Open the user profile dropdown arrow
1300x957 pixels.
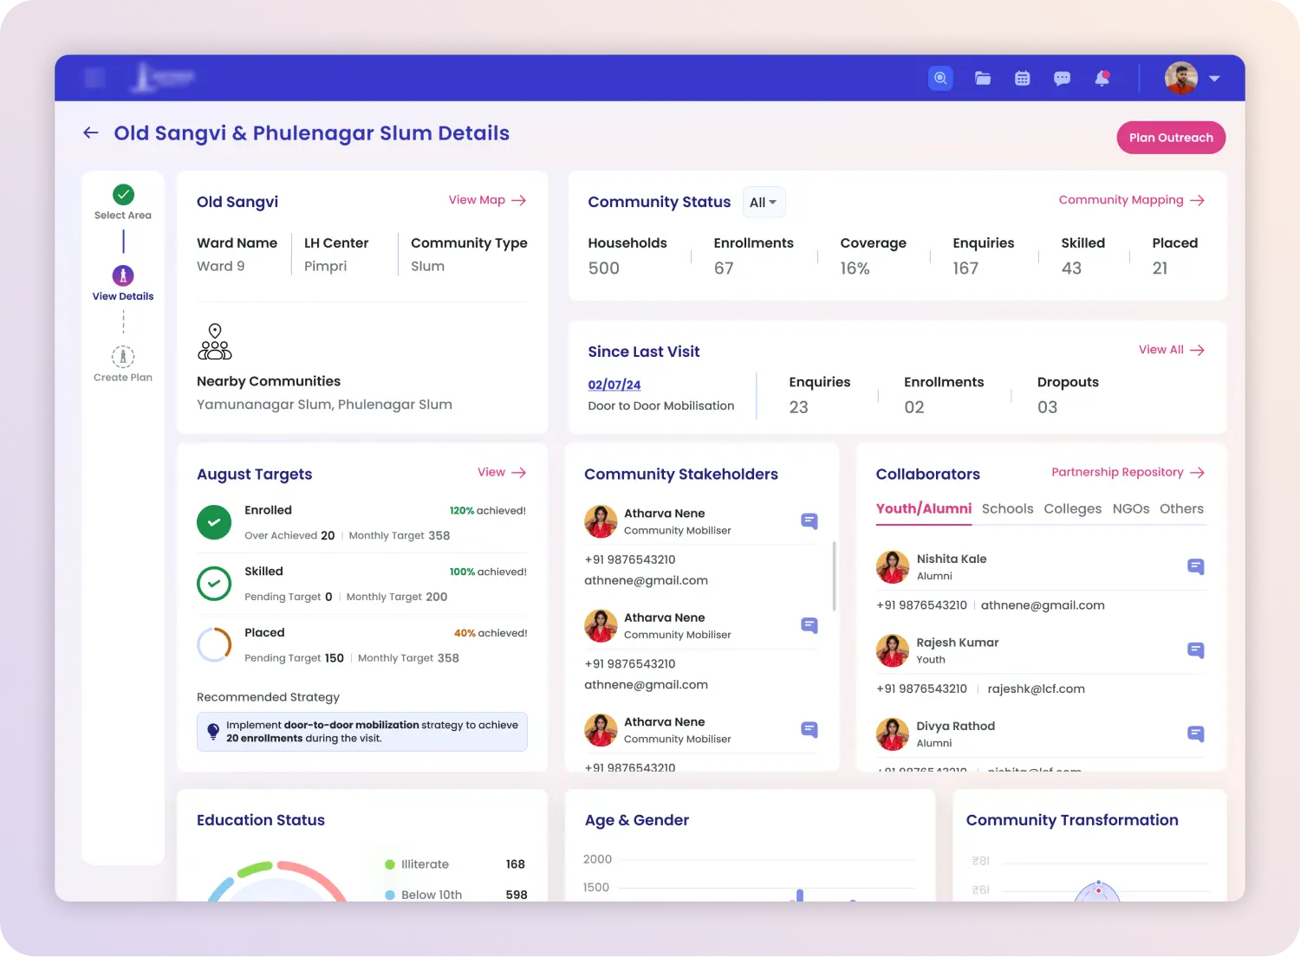click(1214, 78)
